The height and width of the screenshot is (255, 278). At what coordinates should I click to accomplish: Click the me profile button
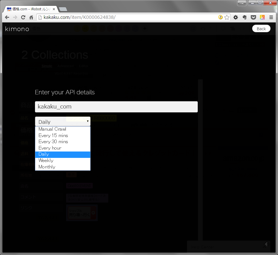click(242, 3)
